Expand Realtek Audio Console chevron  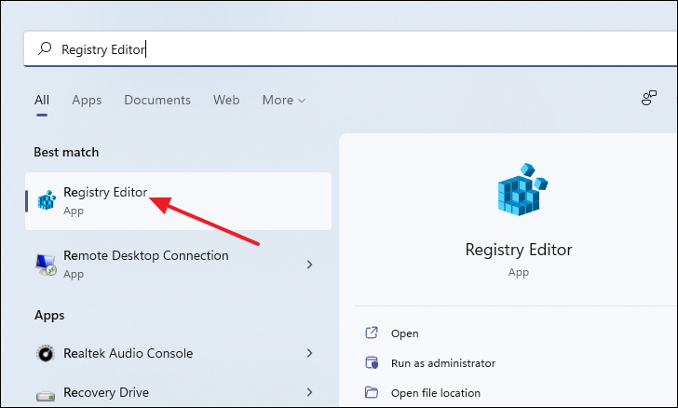click(x=309, y=353)
